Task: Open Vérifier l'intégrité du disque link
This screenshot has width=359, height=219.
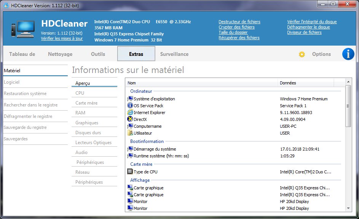Action: 312,22
